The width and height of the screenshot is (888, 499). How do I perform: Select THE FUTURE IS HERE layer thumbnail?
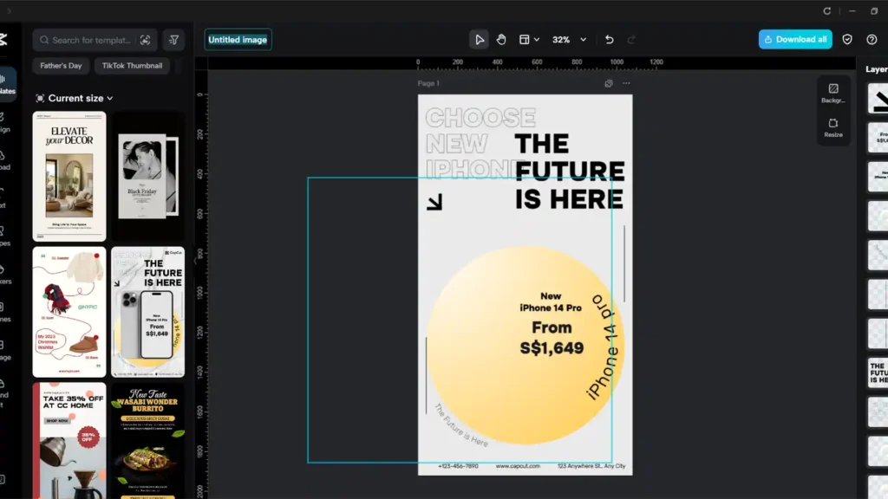[878, 373]
